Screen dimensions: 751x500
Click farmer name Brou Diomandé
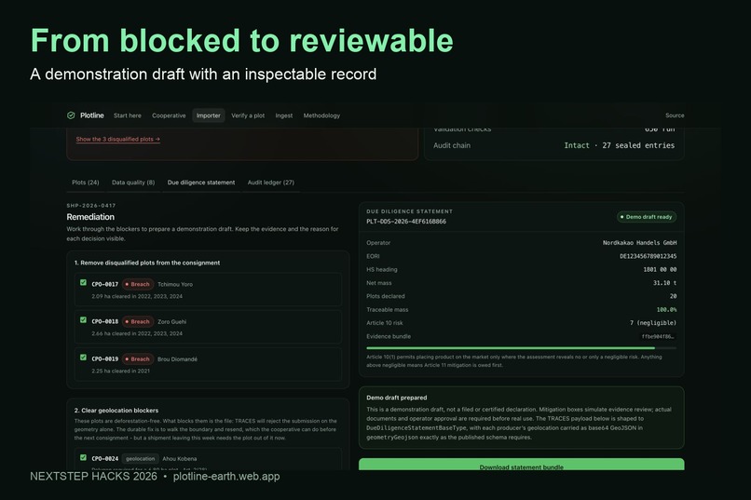point(177,358)
